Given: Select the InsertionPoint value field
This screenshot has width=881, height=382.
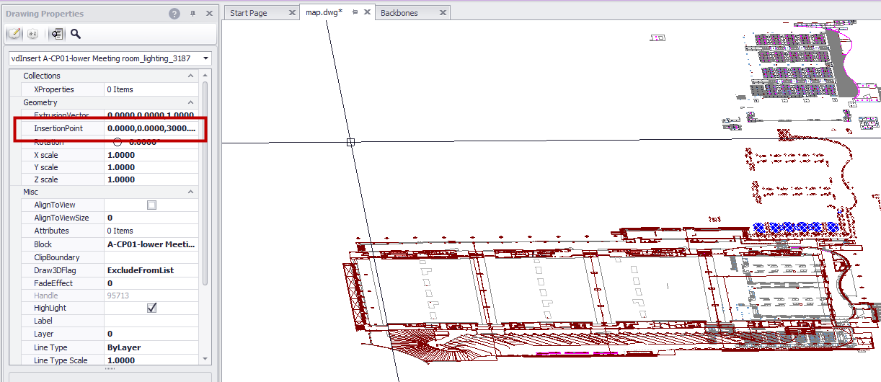Looking at the screenshot, I should click(x=151, y=128).
